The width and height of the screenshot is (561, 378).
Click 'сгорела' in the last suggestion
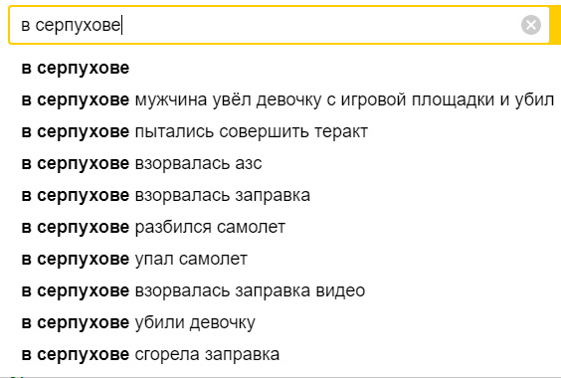[167, 355]
